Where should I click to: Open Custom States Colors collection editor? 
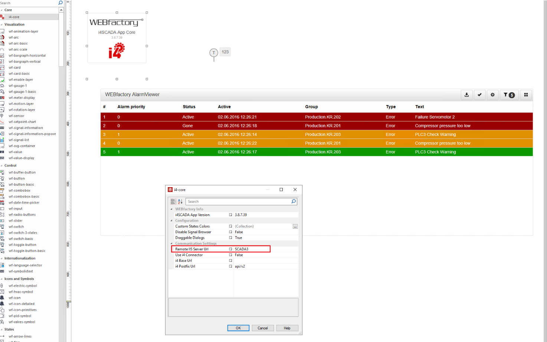click(295, 227)
